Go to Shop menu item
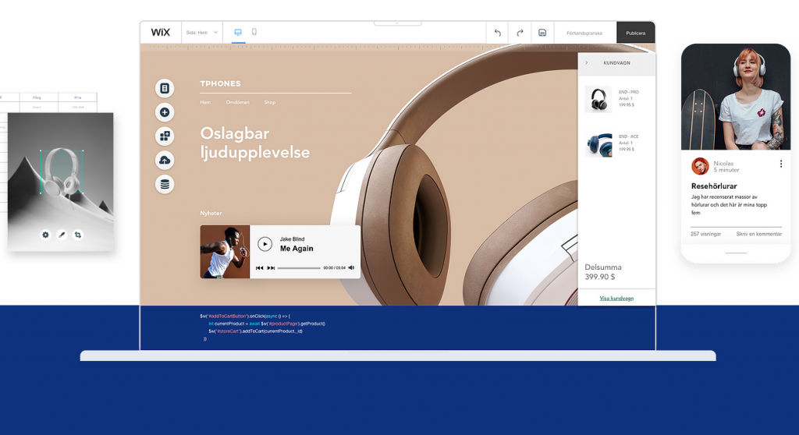Image resolution: width=799 pixels, height=435 pixels. point(269,102)
